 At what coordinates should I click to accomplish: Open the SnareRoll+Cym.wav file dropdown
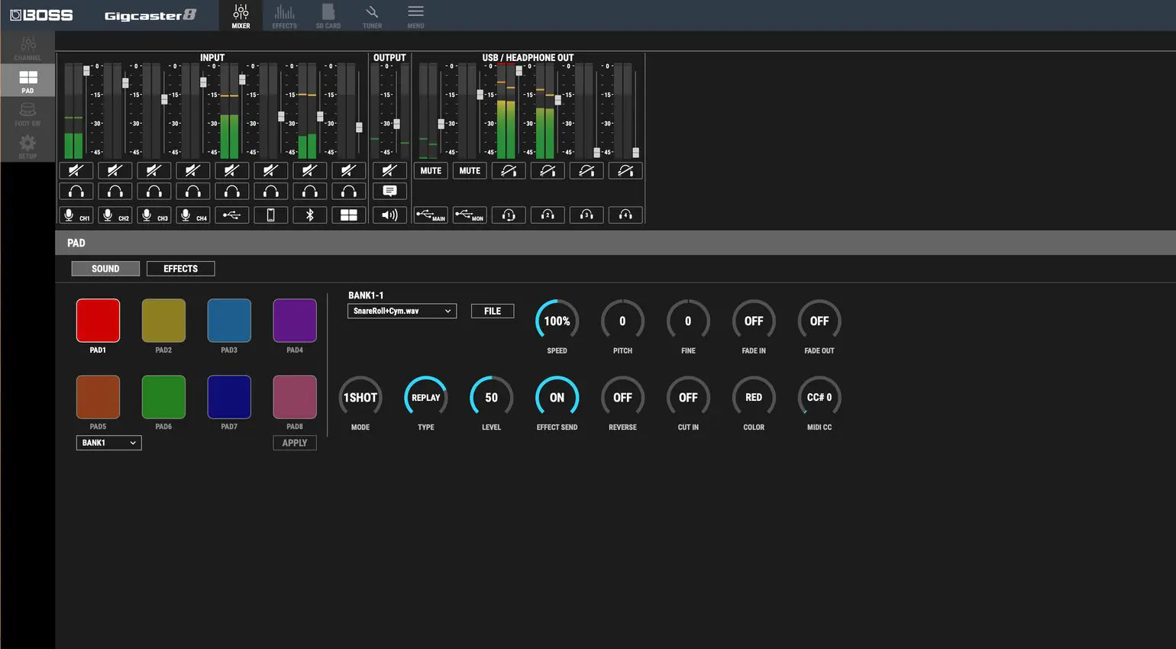pyautogui.click(x=401, y=311)
